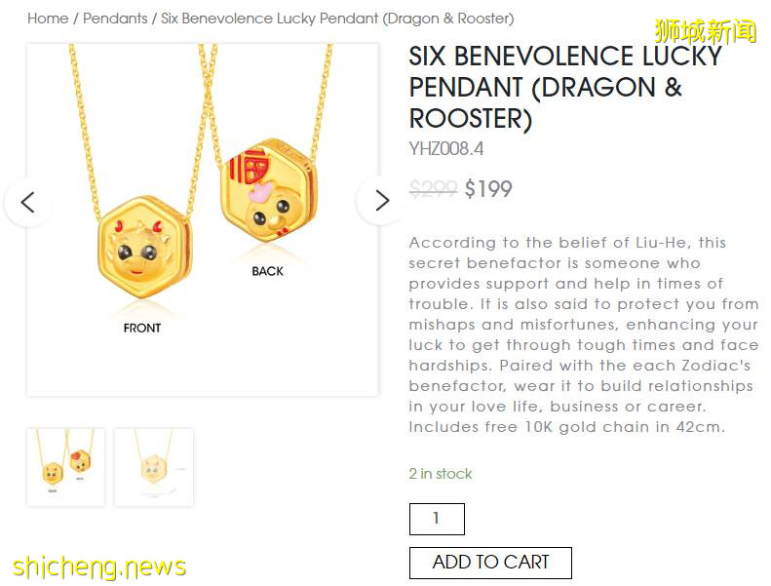Click the BACK label under pendant
This screenshot has height=586, width=771.
267,272
